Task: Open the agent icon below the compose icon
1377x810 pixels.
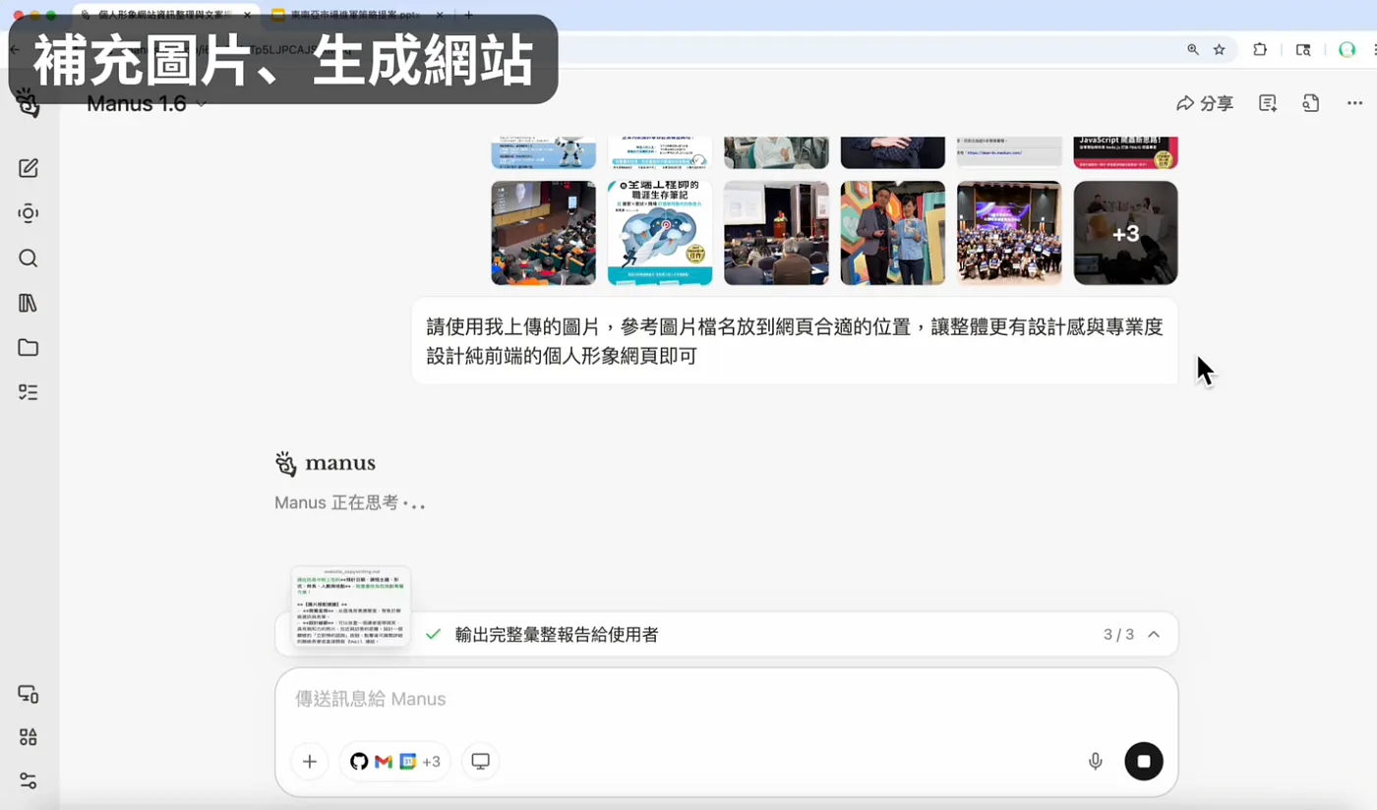Action: 29,213
